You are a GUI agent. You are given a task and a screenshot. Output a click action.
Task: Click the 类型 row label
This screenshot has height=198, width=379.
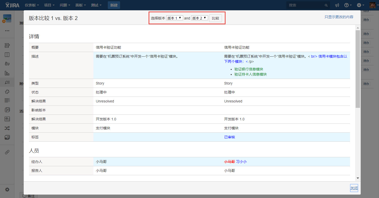pos(35,83)
